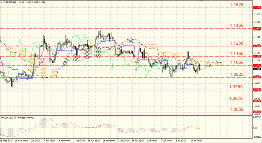
Task: Select the large orange 1.0790 level label
Action: pyautogui.click(x=236, y=87)
